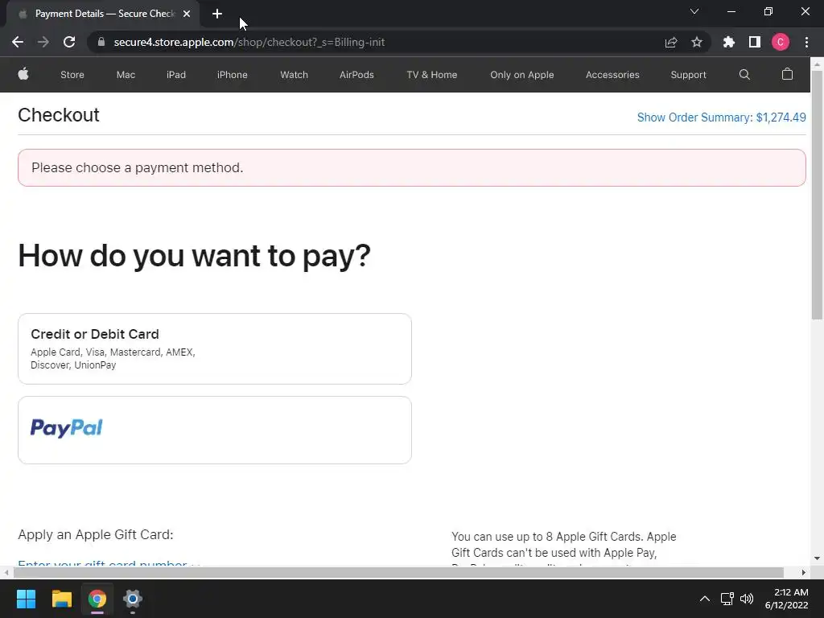
Task: Bookmark this page with star icon
Action: coord(696,42)
